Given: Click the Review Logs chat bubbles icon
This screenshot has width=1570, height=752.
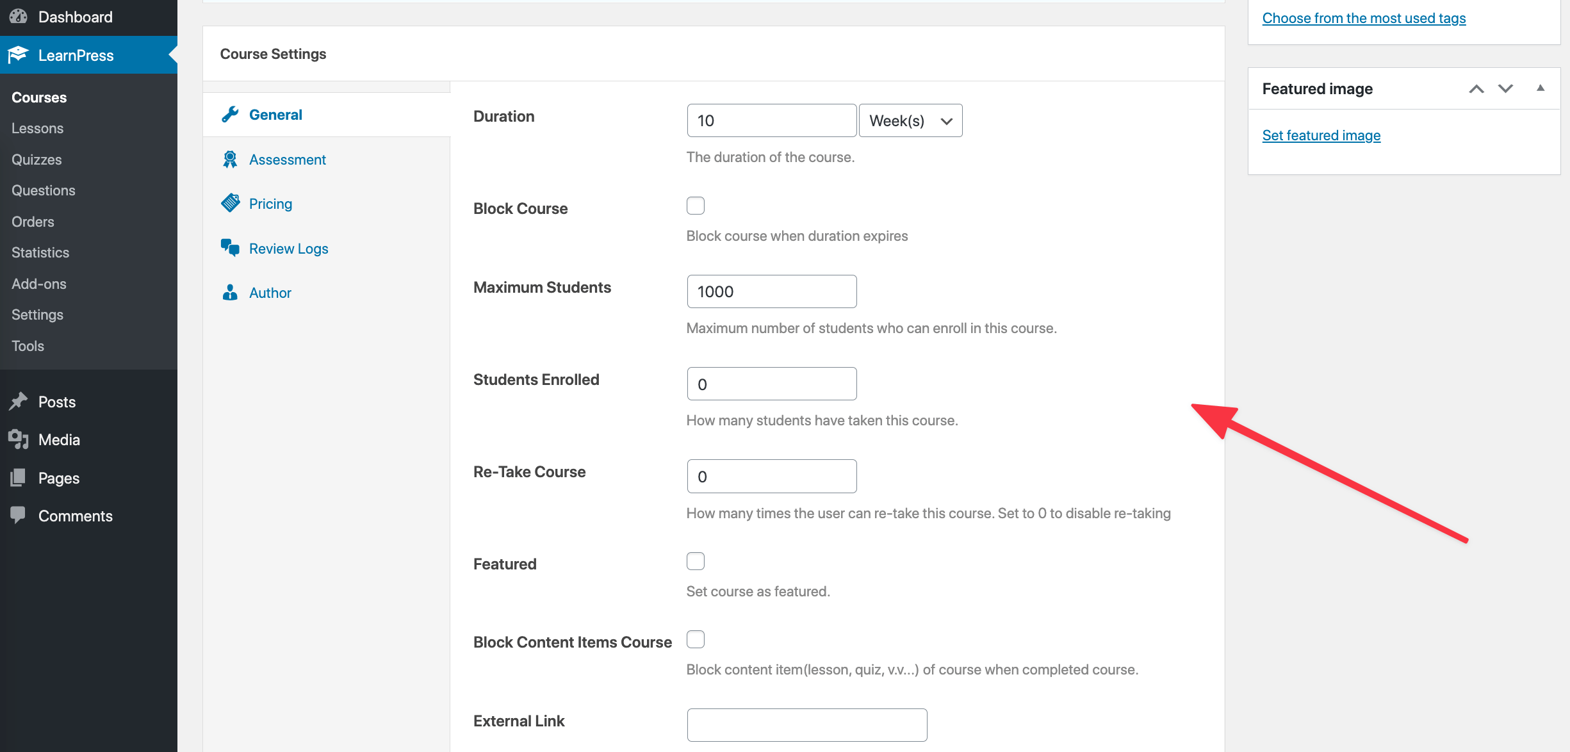Looking at the screenshot, I should click(x=230, y=248).
